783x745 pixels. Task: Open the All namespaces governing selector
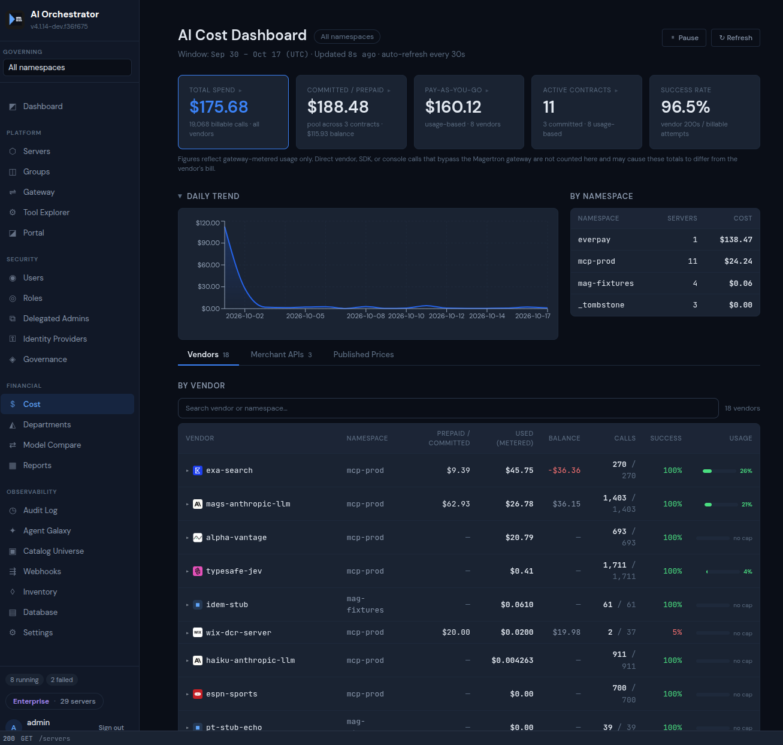click(67, 68)
